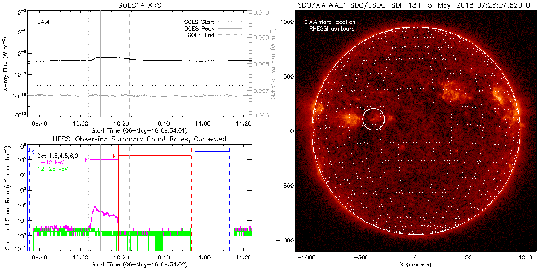Click the circle symbol in the AIA legend
This screenshot has height=273, width=547.
click(x=305, y=22)
